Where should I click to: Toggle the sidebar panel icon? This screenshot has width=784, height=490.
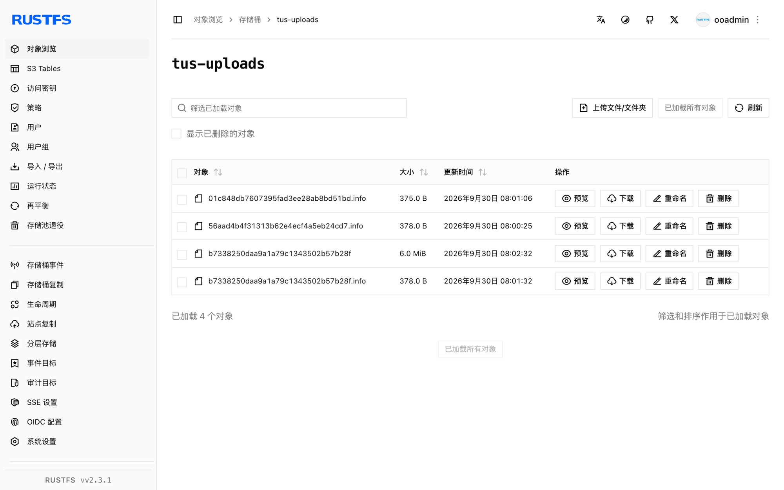[178, 20]
